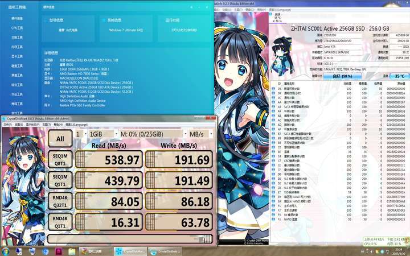Select CPU工具 in toolbox sidebar
Screen dimensions: 410x256
[x=17, y=28]
